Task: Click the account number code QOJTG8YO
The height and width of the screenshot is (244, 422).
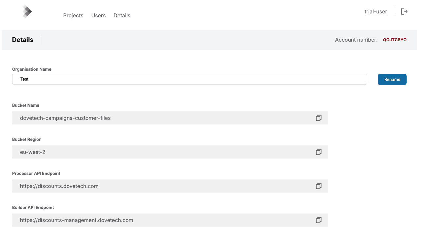Action: point(394,40)
